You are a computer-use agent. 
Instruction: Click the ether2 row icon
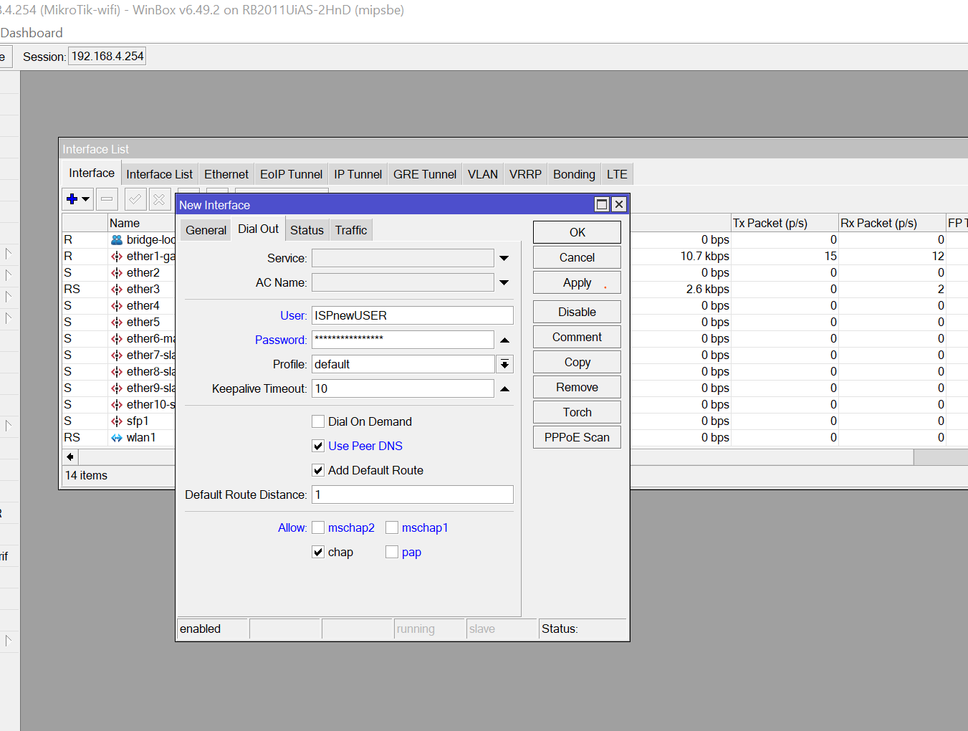(117, 273)
